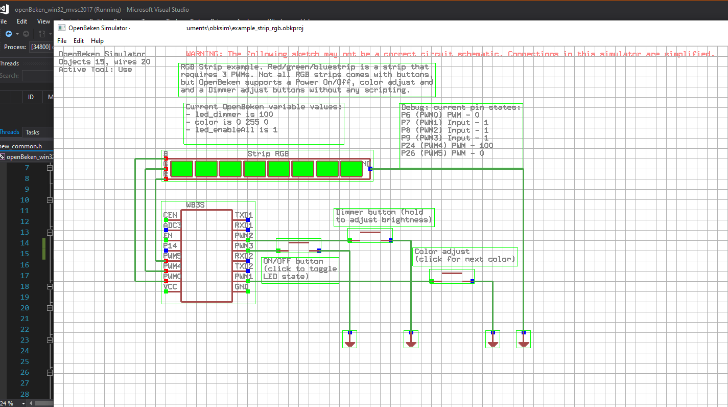Switch to Threads tab at panel bottom
This screenshot has height=407, width=728.
(x=9, y=132)
